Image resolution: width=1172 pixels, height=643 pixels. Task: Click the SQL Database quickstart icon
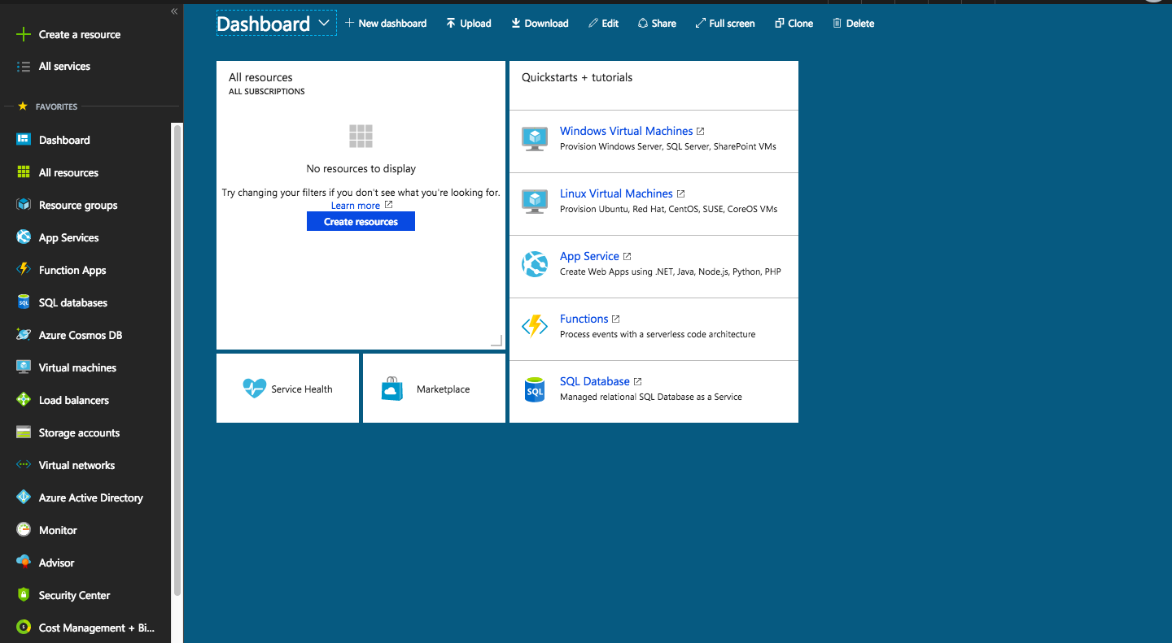click(535, 389)
